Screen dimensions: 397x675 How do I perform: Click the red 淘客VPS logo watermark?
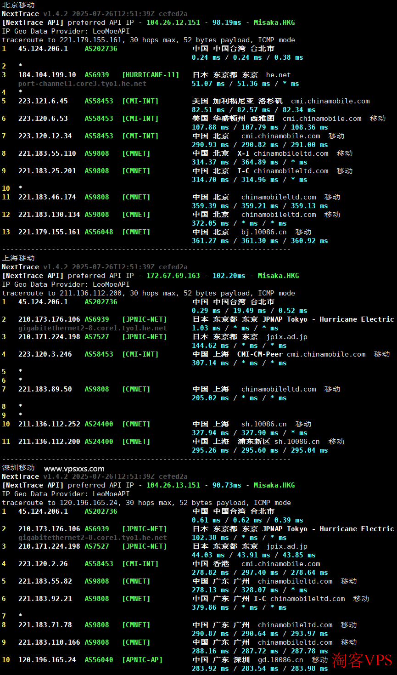click(x=362, y=660)
